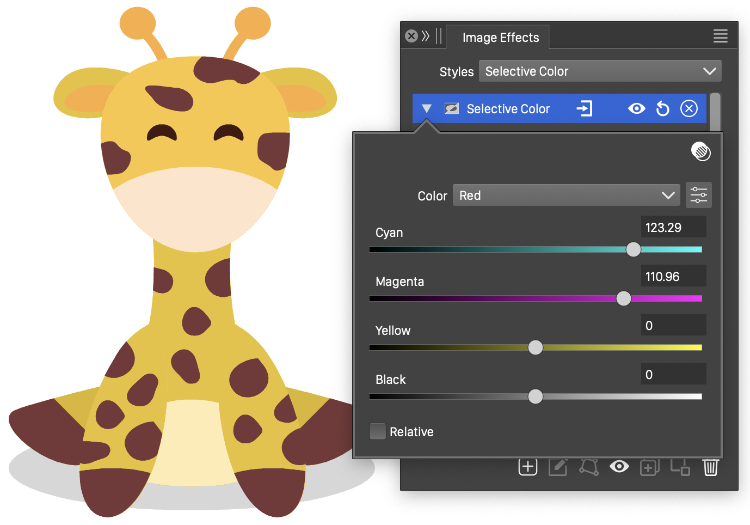This screenshot has height=525, width=750.
Task: Click the trash icon to delete effect
Action: 710,467
